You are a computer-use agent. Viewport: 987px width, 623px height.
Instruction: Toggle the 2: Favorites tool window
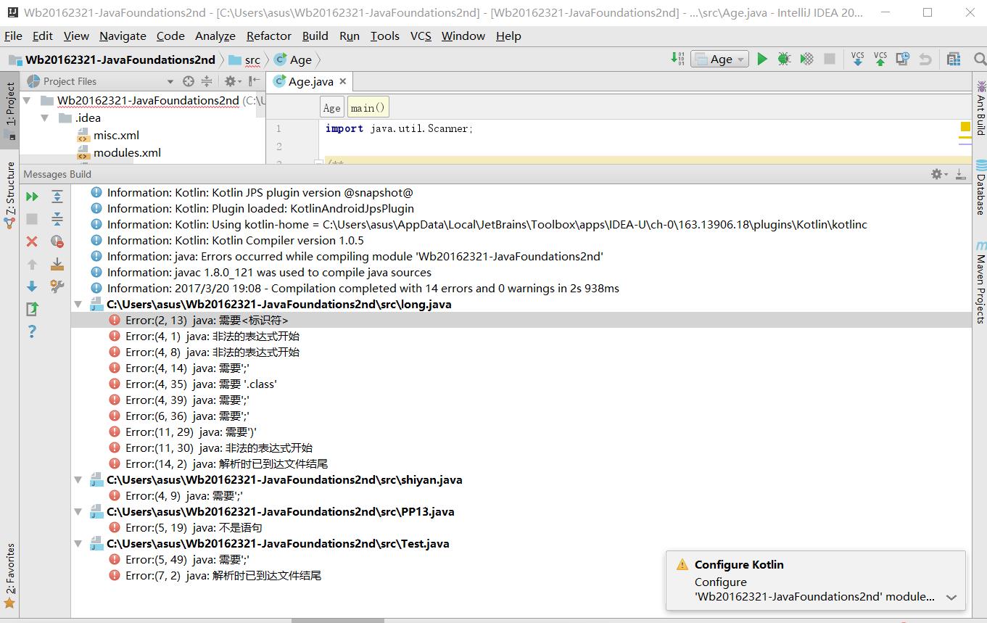click(x=9, y=576)
